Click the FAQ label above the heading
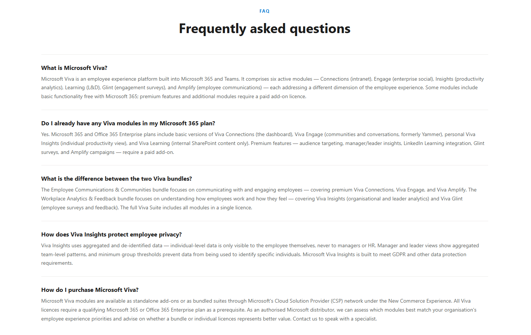 point(264,11)
